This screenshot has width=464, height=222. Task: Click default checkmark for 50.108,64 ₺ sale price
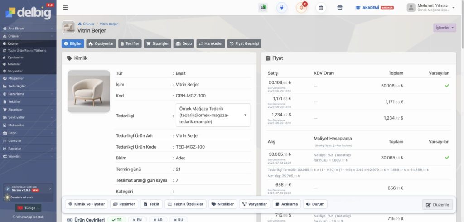pos(447,86)
